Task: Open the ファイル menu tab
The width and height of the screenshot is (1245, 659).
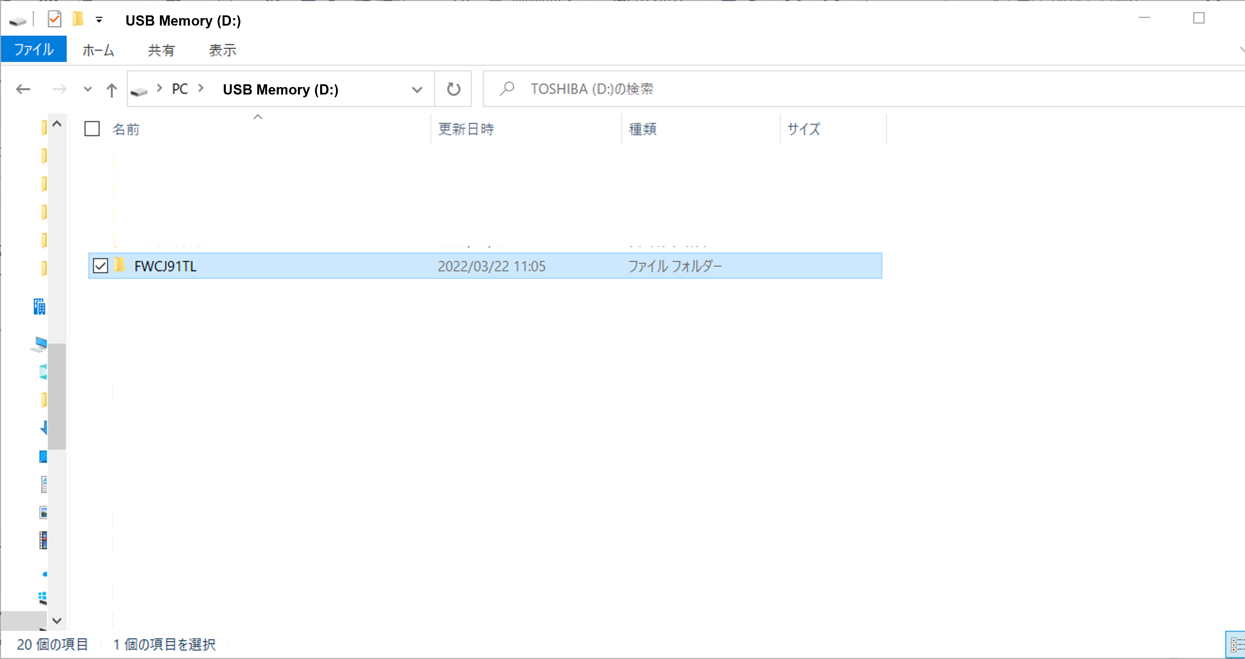Action: click(33, 50)
